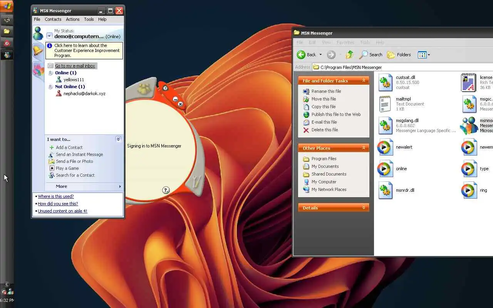Select the license rich text file icon

coord(469,83)
